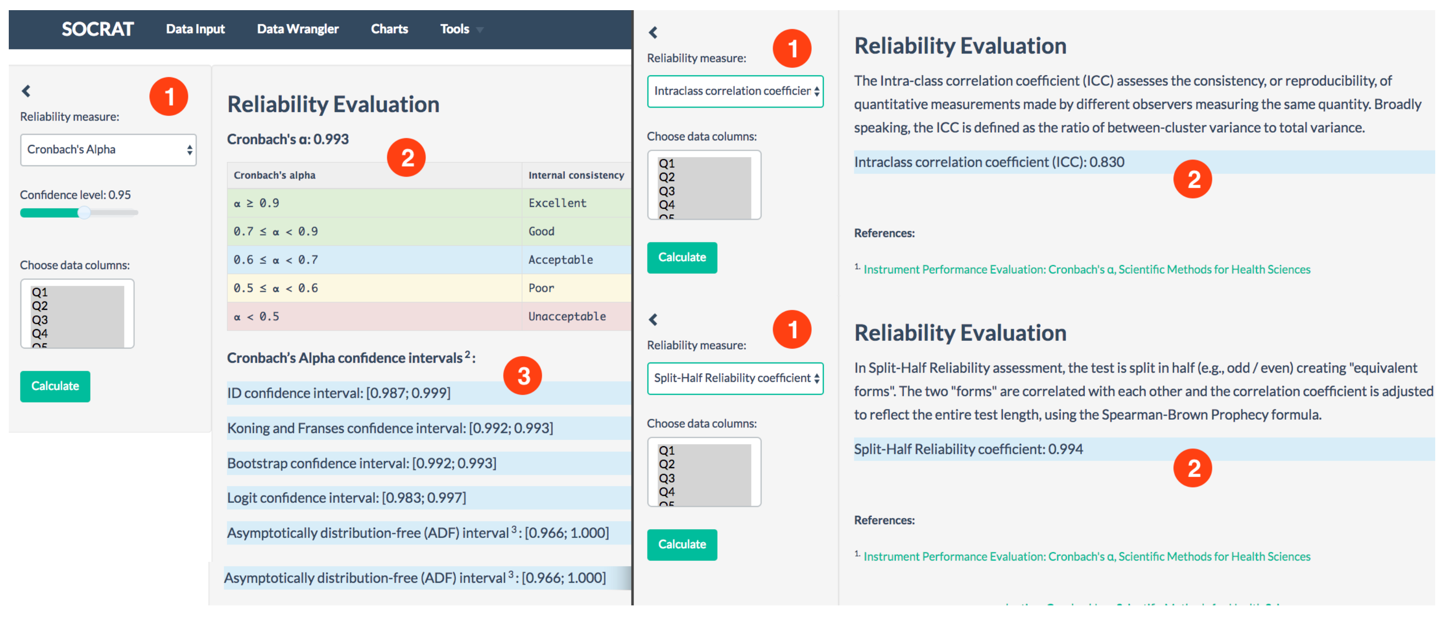Open the Split-Half Reliability coefficient dropdown
The image size is (1450, 622).
(x=735, y=378)
